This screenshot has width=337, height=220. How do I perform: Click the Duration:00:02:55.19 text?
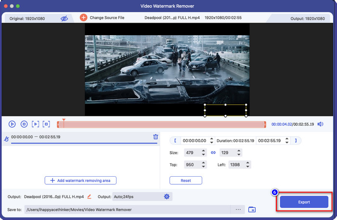[x=235, y=141]
